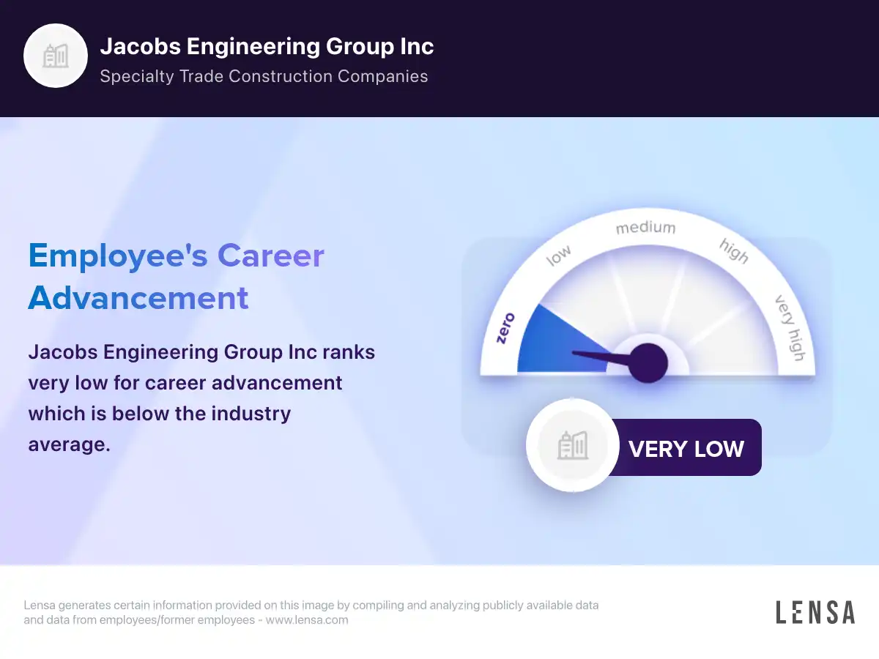Click the career advancement ranking description paragraph
Image resolution: width=879 pixels, height=659 pixels.
[x=201, y=398]
